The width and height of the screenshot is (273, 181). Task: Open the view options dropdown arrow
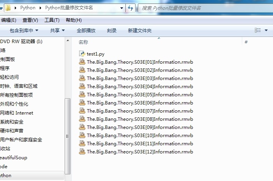pyautogui.click(x=266, y=30)
